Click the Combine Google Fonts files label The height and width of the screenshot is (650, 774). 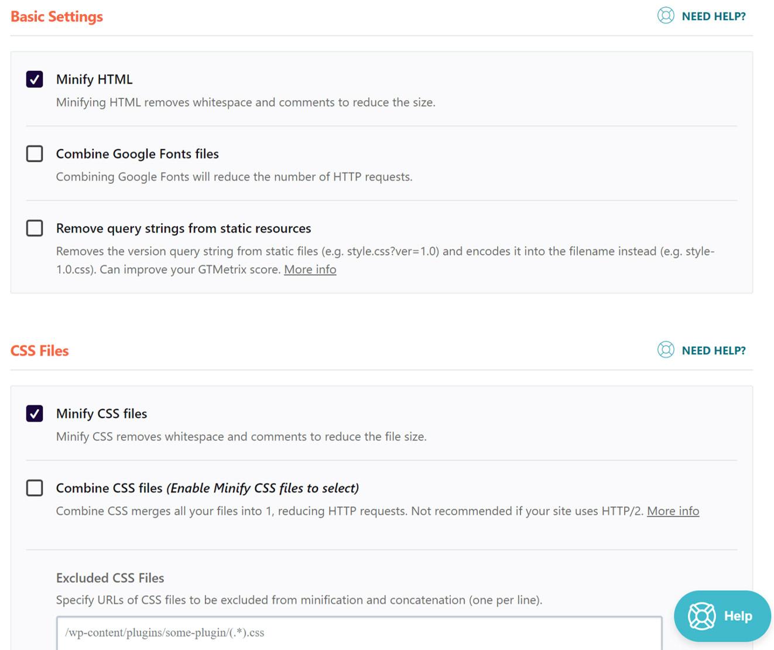click(x=138, y=153)
